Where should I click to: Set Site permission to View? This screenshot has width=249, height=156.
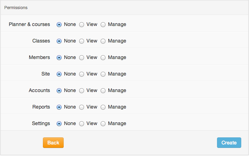point(82,74)
